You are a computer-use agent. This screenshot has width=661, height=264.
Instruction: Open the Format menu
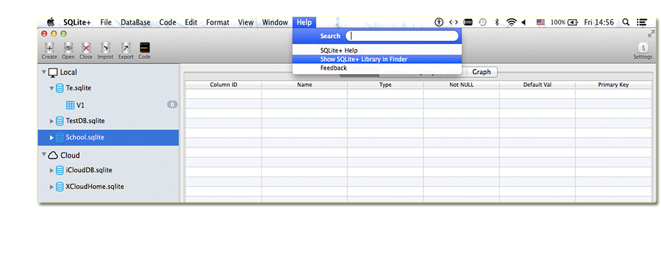(218, 23)
